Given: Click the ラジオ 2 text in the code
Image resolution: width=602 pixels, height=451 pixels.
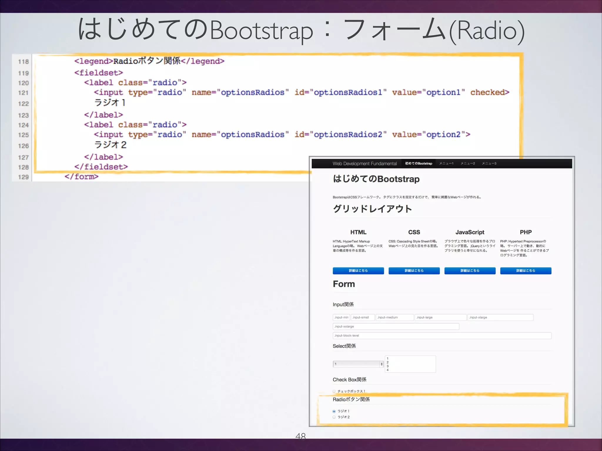Looking at the screenshot, I should coord(110,145).
